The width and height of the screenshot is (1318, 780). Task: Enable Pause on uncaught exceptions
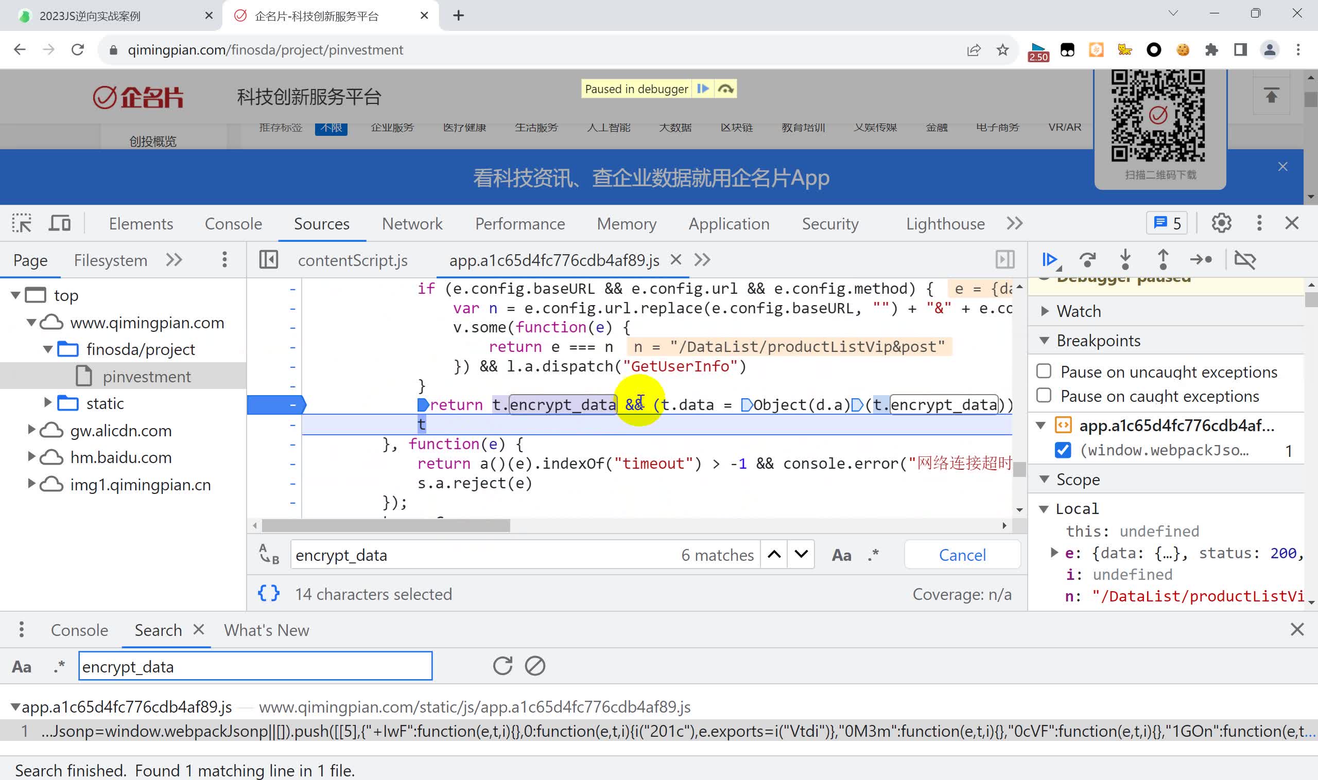[x=1044, y=371]
